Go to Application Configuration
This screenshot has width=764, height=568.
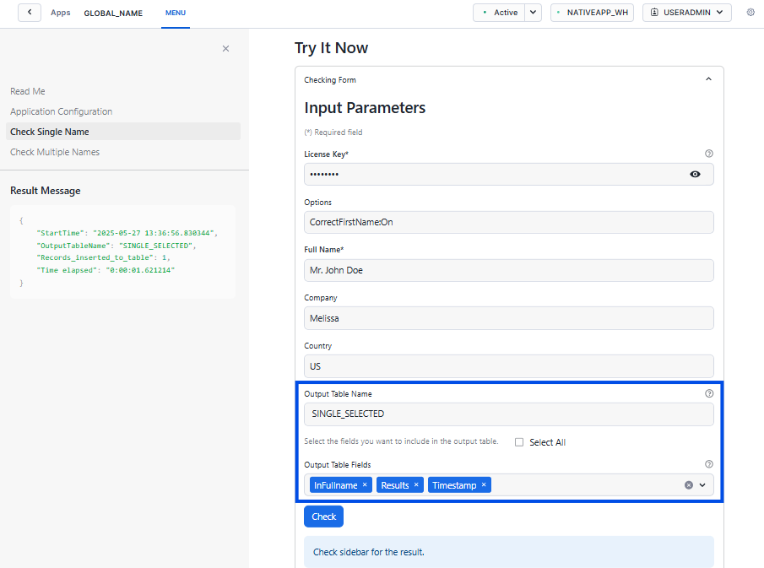tap(62, 111)
